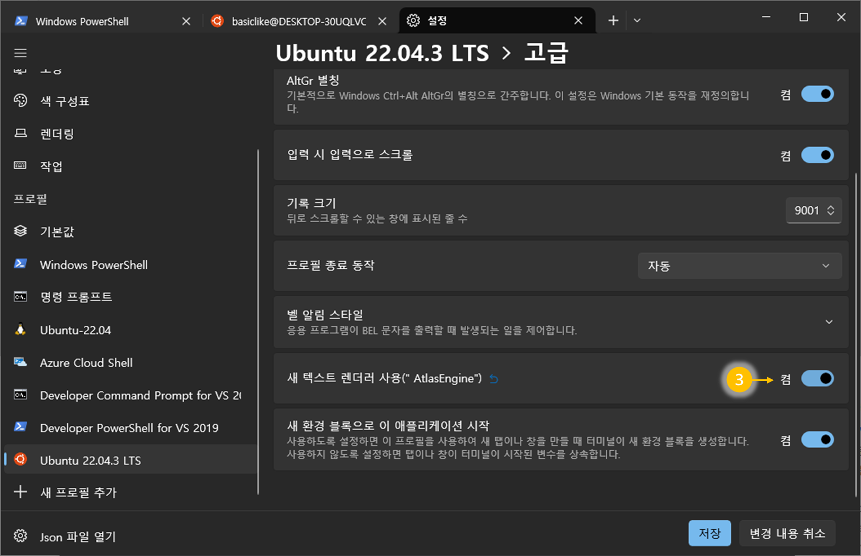Open a new tab with the plus button
Viewport: 861px width, 556px height.
pos(613,21)
